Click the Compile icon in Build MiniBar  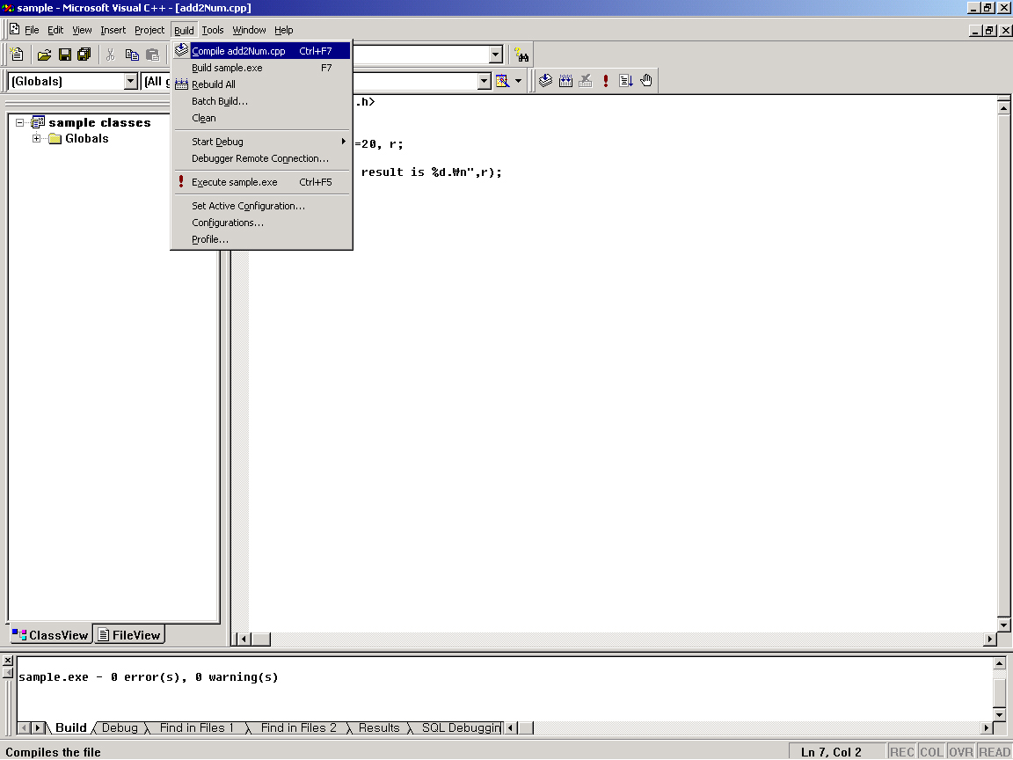[545, 81]
